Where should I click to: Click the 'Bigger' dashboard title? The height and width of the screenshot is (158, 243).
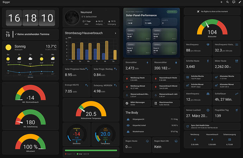point(6,2)
